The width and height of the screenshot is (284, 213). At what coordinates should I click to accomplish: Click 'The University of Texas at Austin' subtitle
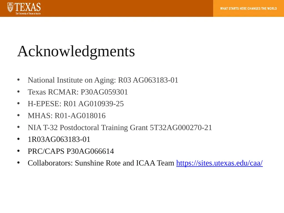(28, 14)
